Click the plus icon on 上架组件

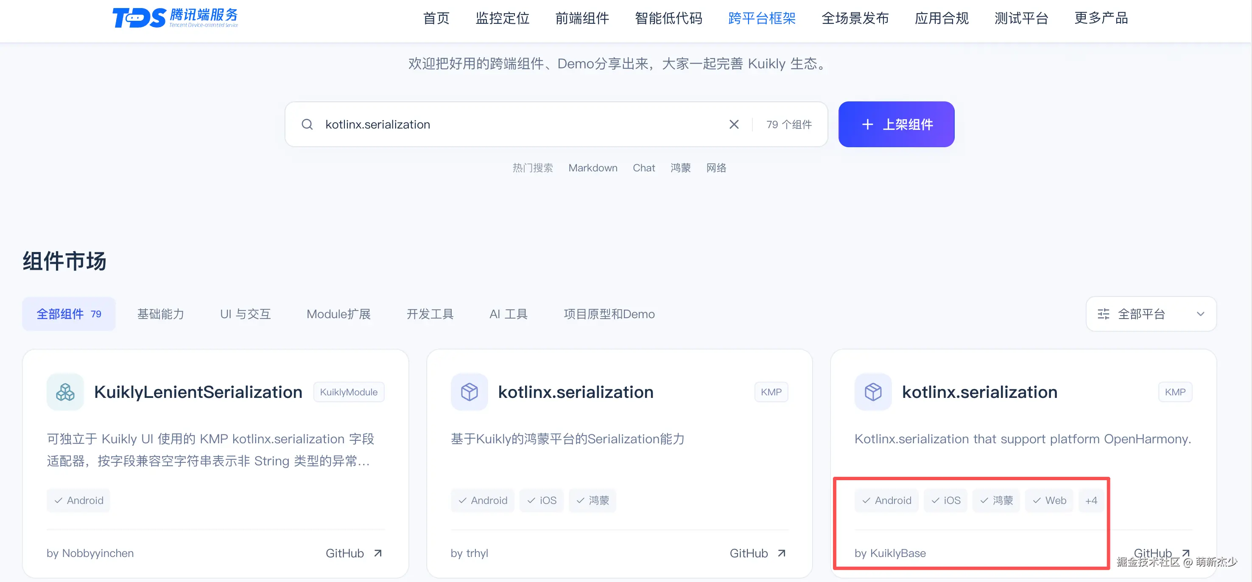[x=868, y=124]
